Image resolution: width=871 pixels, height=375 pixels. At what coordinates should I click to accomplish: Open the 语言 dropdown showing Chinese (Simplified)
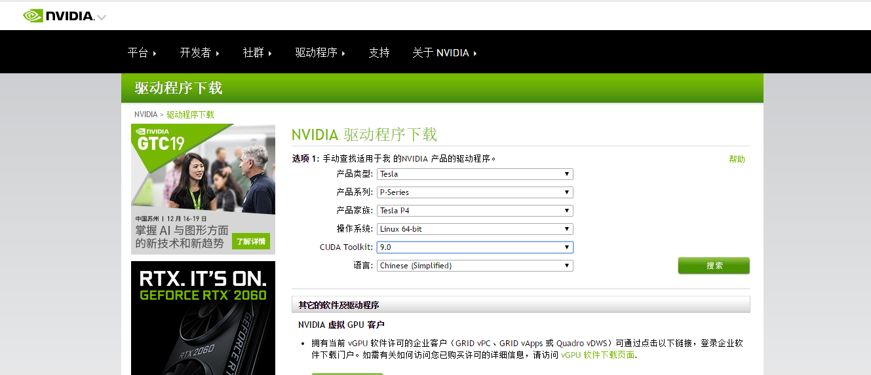(475, 266)
